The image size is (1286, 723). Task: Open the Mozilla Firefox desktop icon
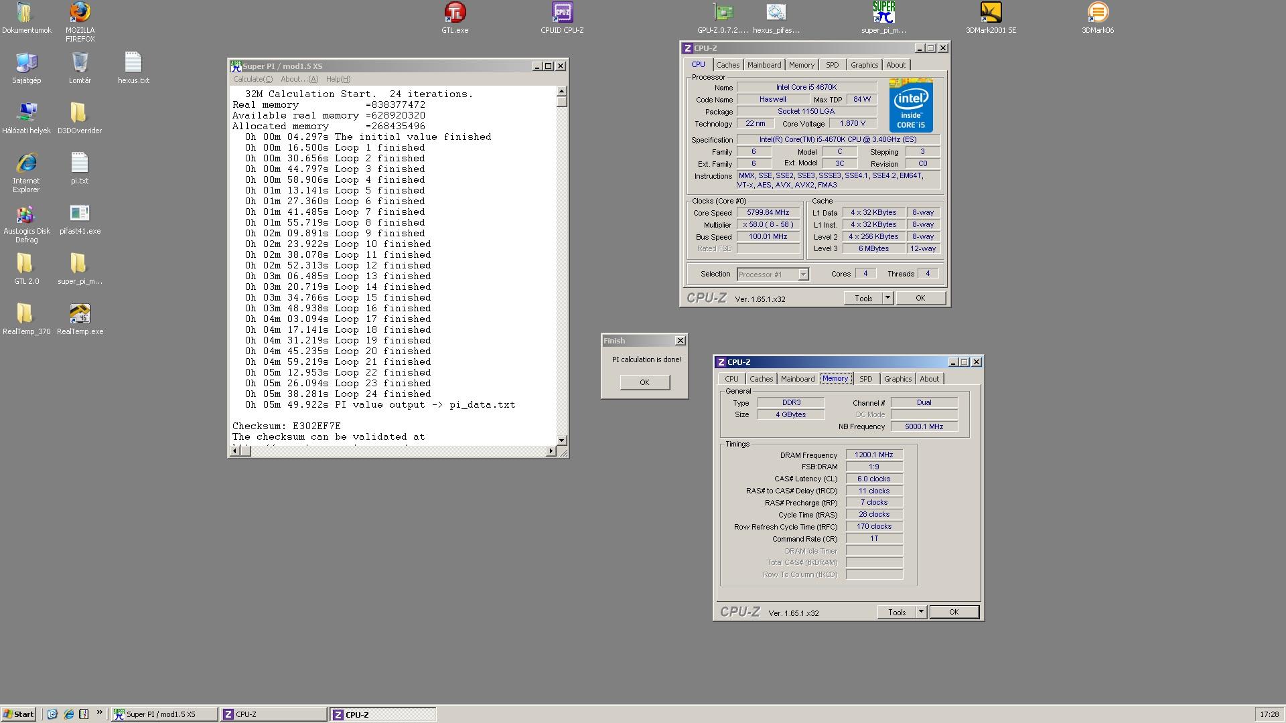[80, 13]
